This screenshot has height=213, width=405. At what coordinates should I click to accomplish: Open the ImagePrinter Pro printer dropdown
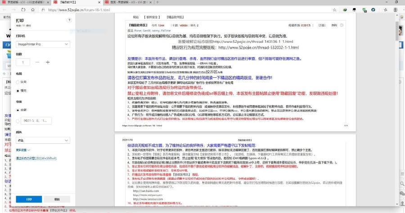pyautogui.click(x=43, y=44)
